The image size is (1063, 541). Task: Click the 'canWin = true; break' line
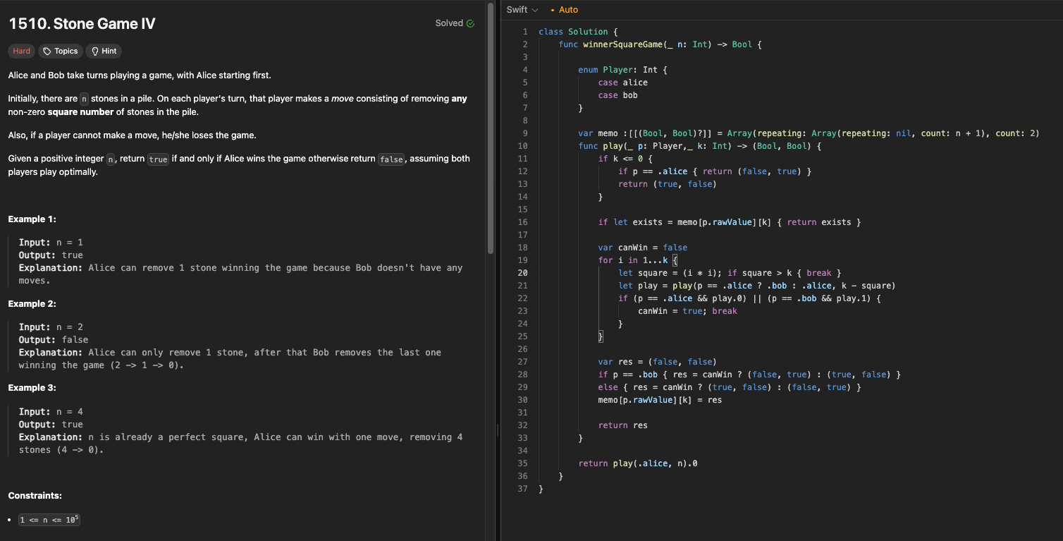(687, 311)
